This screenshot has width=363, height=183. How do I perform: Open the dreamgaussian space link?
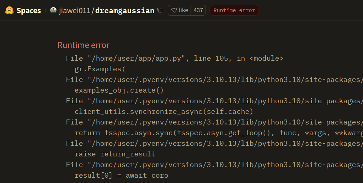[x=124, y=11]
